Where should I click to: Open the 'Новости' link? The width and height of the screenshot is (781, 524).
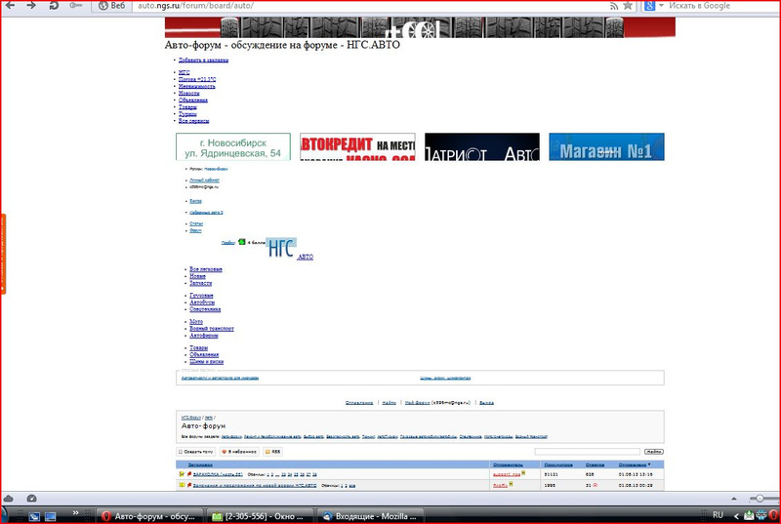coord(188,94)
